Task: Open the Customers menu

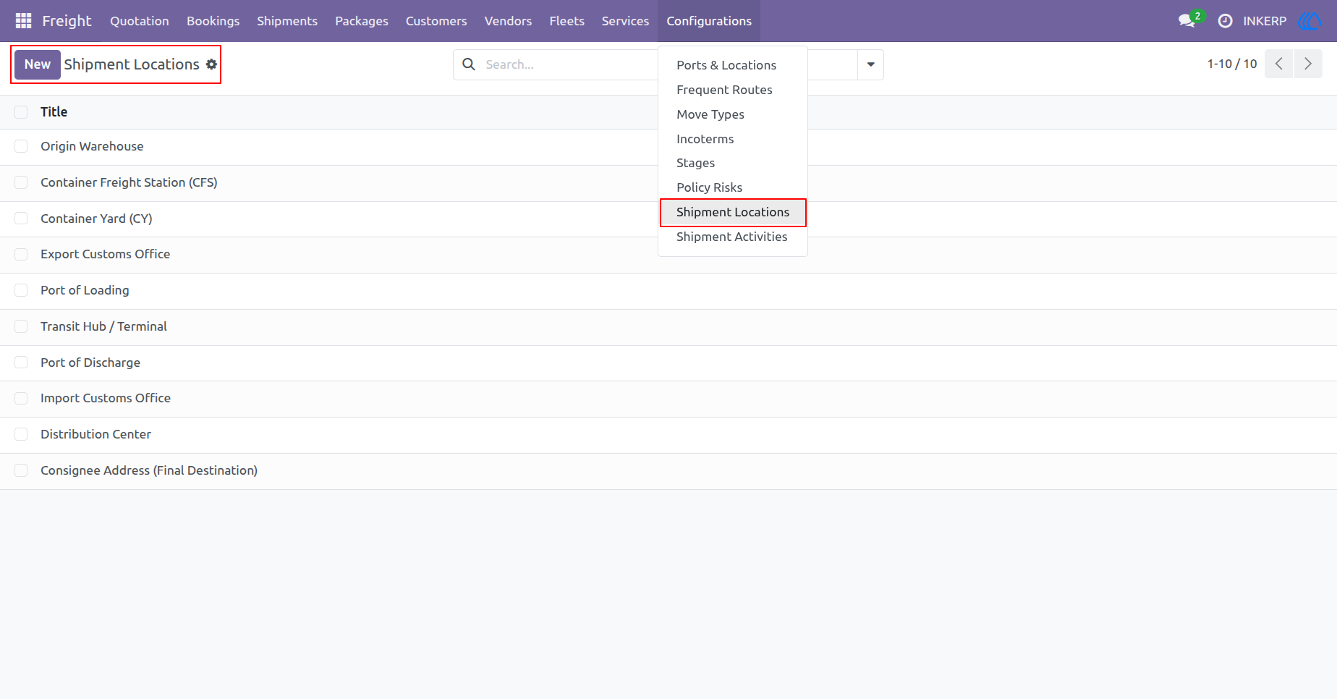Action: point(436,21)
